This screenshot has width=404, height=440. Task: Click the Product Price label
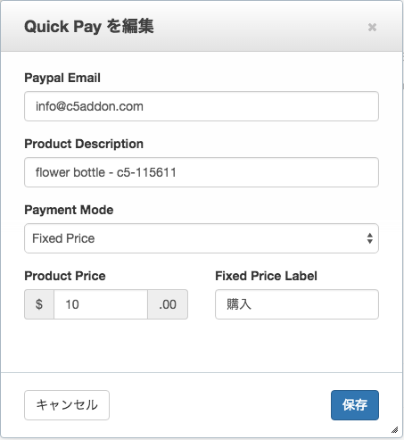65,276
